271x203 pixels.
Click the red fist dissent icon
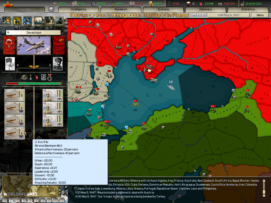point(37,77)
